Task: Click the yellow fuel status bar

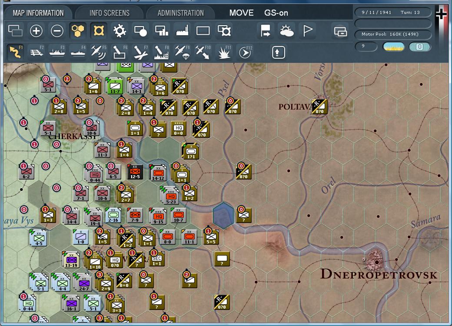Action: click(393, 45)
